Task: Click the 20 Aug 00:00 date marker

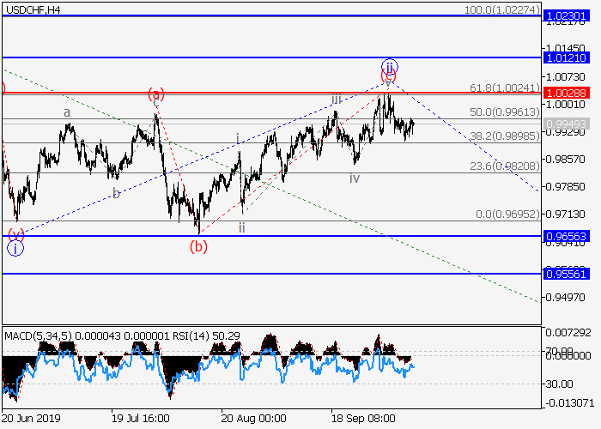Action: (252, 420)
